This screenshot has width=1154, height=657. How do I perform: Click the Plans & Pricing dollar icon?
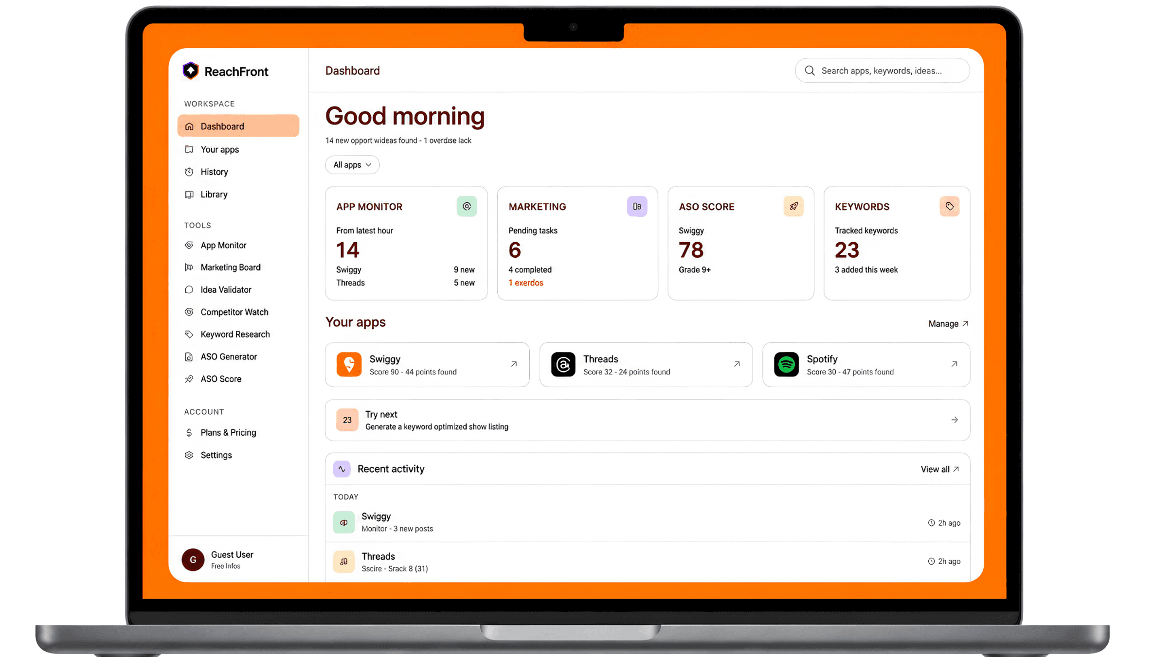coord(189,432)
